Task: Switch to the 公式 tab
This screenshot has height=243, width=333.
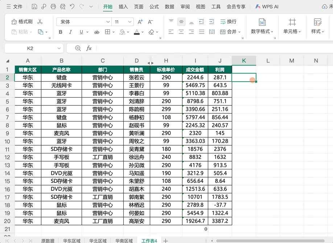Action: point(154,7)
